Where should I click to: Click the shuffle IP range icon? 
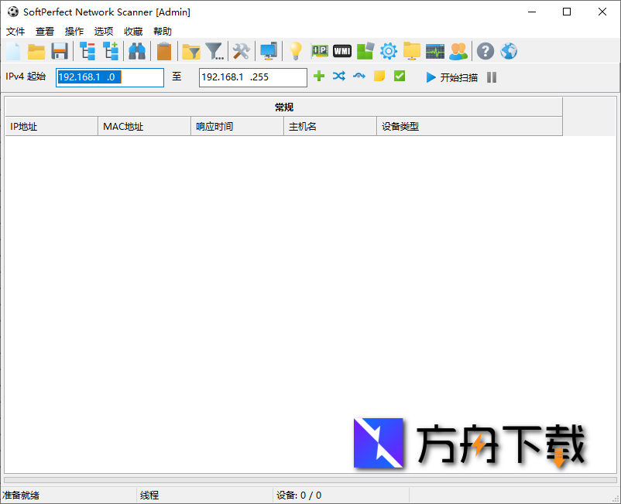[x=339, y=77]
